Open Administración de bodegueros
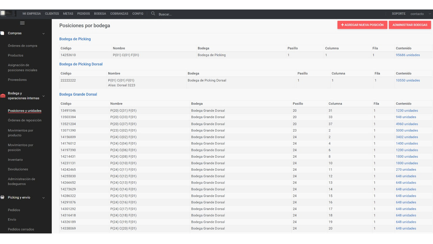 [22, 181]
